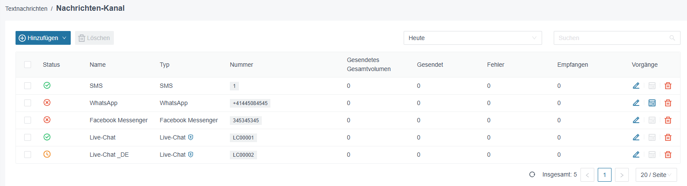Click page 1 in pagination

click(605, 175)
